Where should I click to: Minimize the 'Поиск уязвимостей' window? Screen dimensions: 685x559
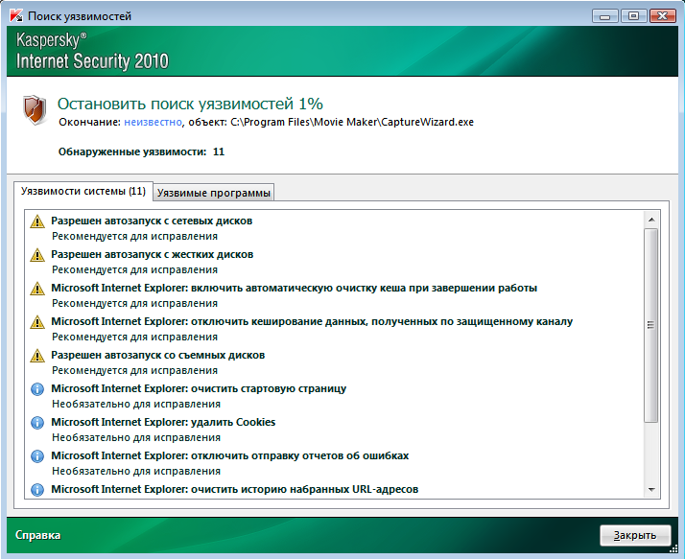(x=605, y=16)
